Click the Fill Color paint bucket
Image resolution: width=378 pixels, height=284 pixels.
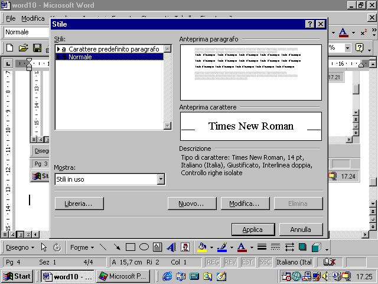coord(202,247)
